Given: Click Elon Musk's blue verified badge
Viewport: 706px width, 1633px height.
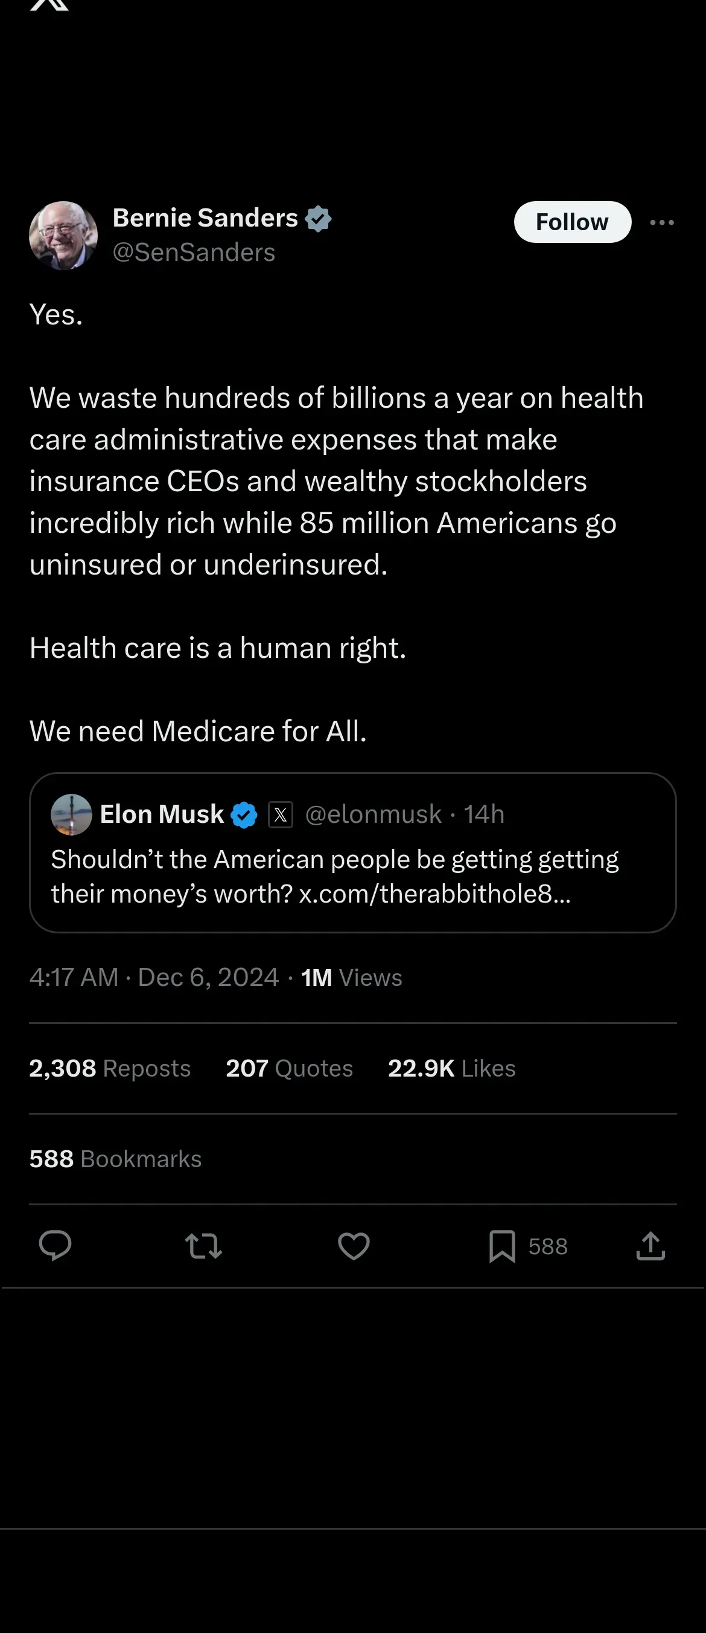Looking at the screenshot, I should click(244, 815).
